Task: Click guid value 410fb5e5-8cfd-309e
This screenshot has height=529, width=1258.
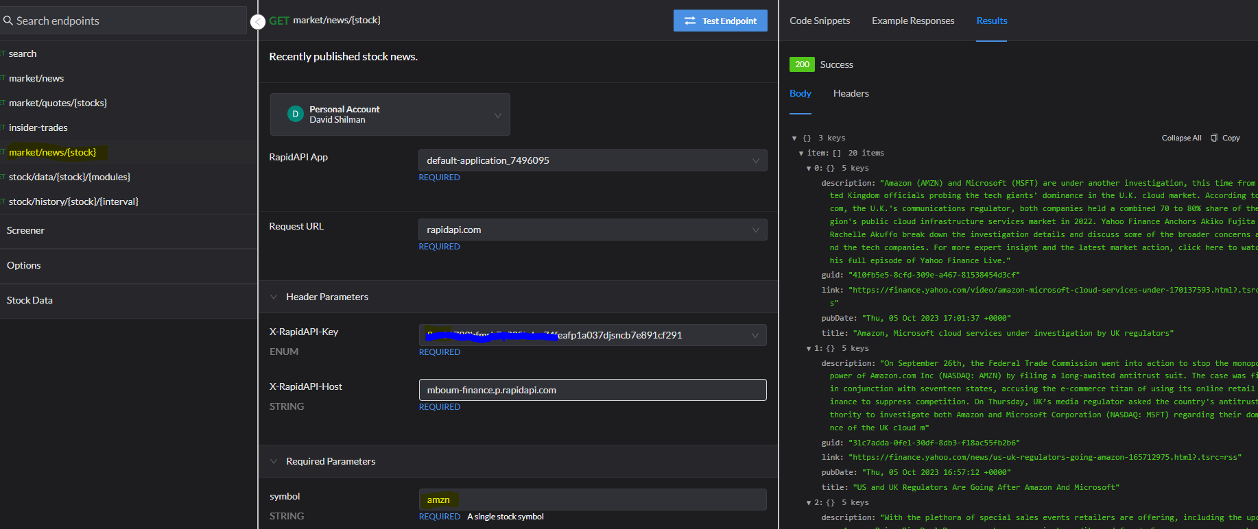Action: pos(934,275)
